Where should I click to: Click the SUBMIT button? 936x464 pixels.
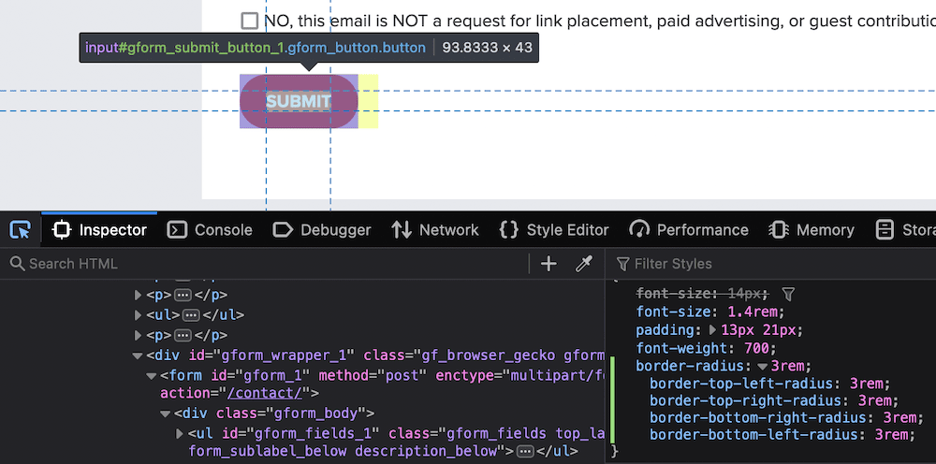pyautogui.click(x=299, y=101)
